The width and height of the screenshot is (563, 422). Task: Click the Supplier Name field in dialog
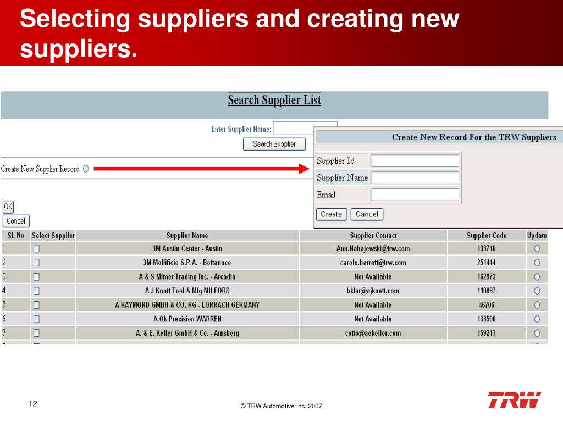(415, 177)
